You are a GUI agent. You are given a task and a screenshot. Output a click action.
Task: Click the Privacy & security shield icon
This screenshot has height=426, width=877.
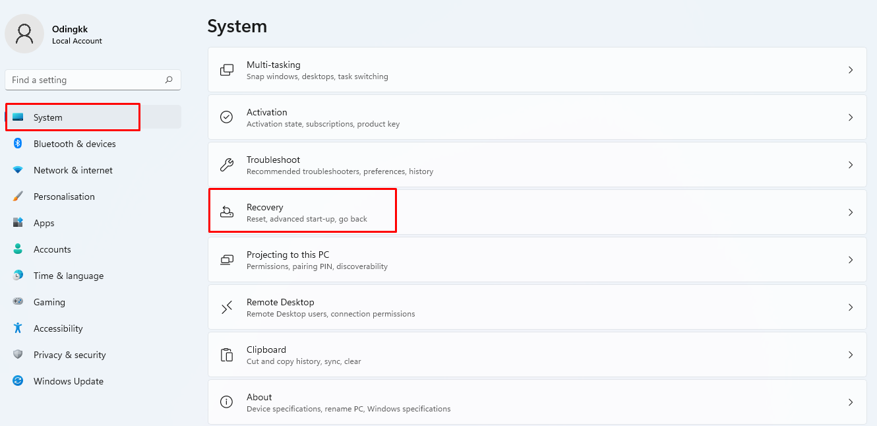(x=18, y=355)
